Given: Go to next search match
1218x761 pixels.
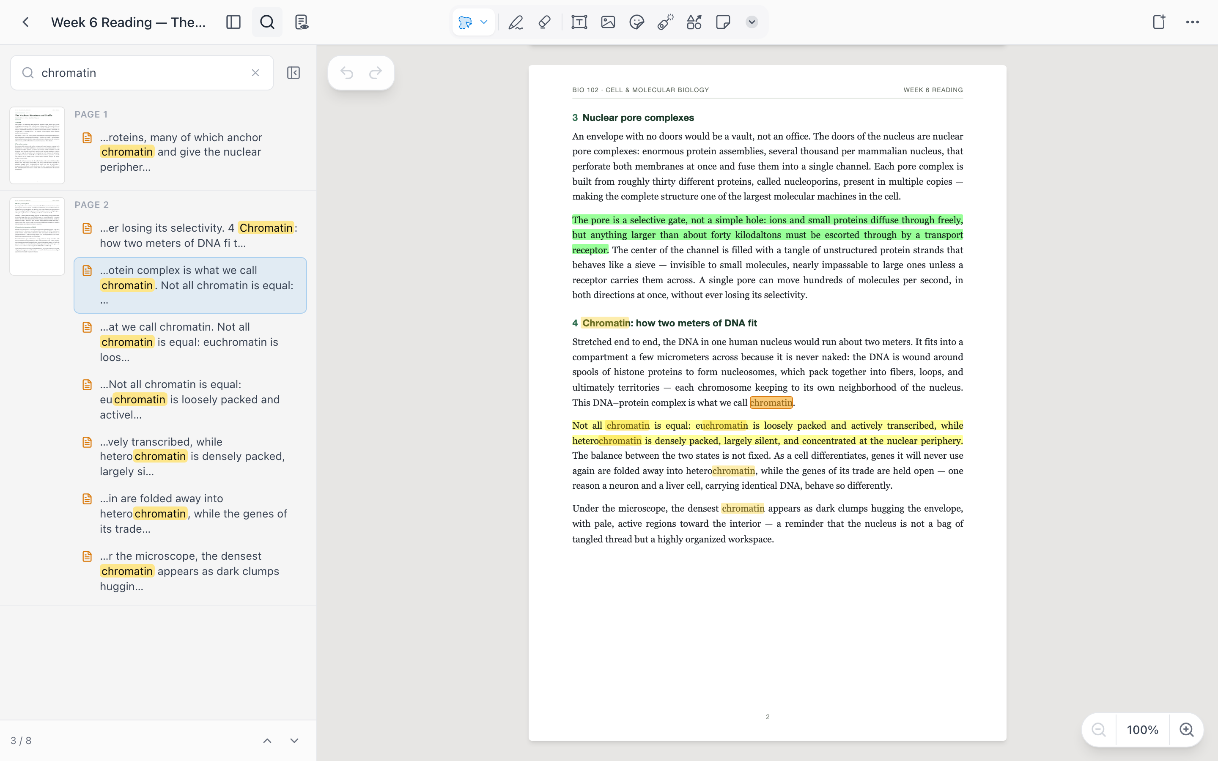Looking at the screenshot, I should click(294, 740).
